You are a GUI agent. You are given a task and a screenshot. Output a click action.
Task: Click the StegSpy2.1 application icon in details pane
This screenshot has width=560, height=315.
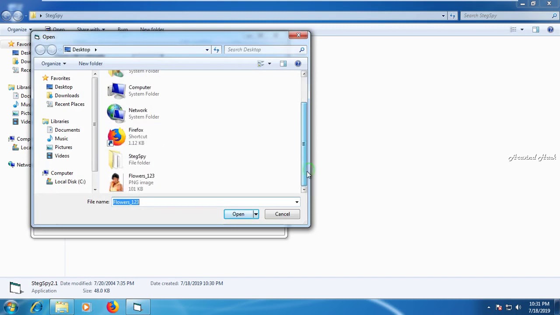point(16,287)
